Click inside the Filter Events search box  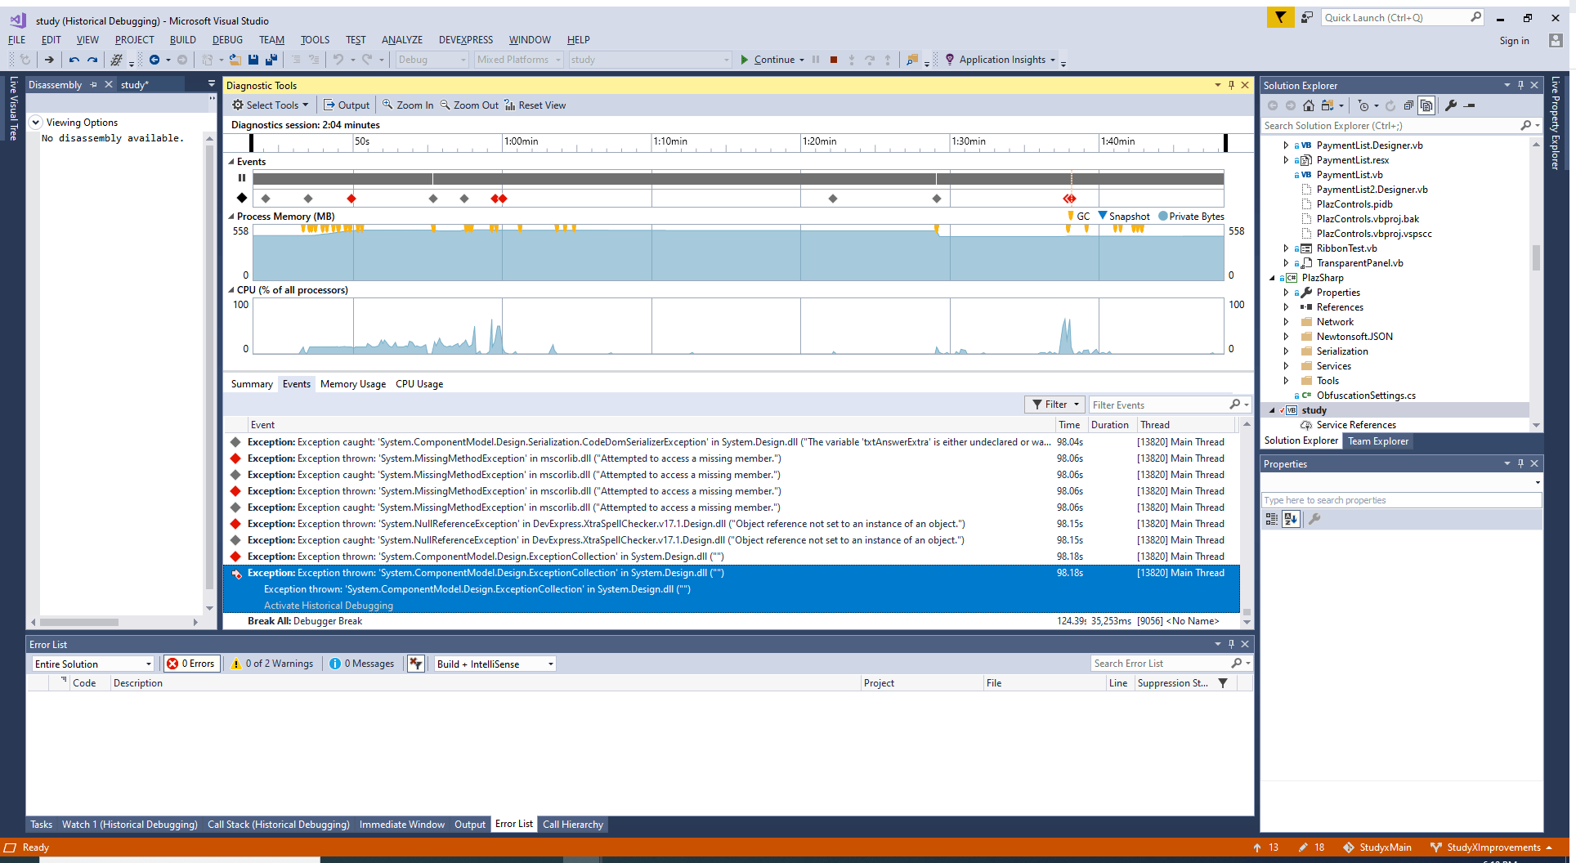pos(1161,404)
